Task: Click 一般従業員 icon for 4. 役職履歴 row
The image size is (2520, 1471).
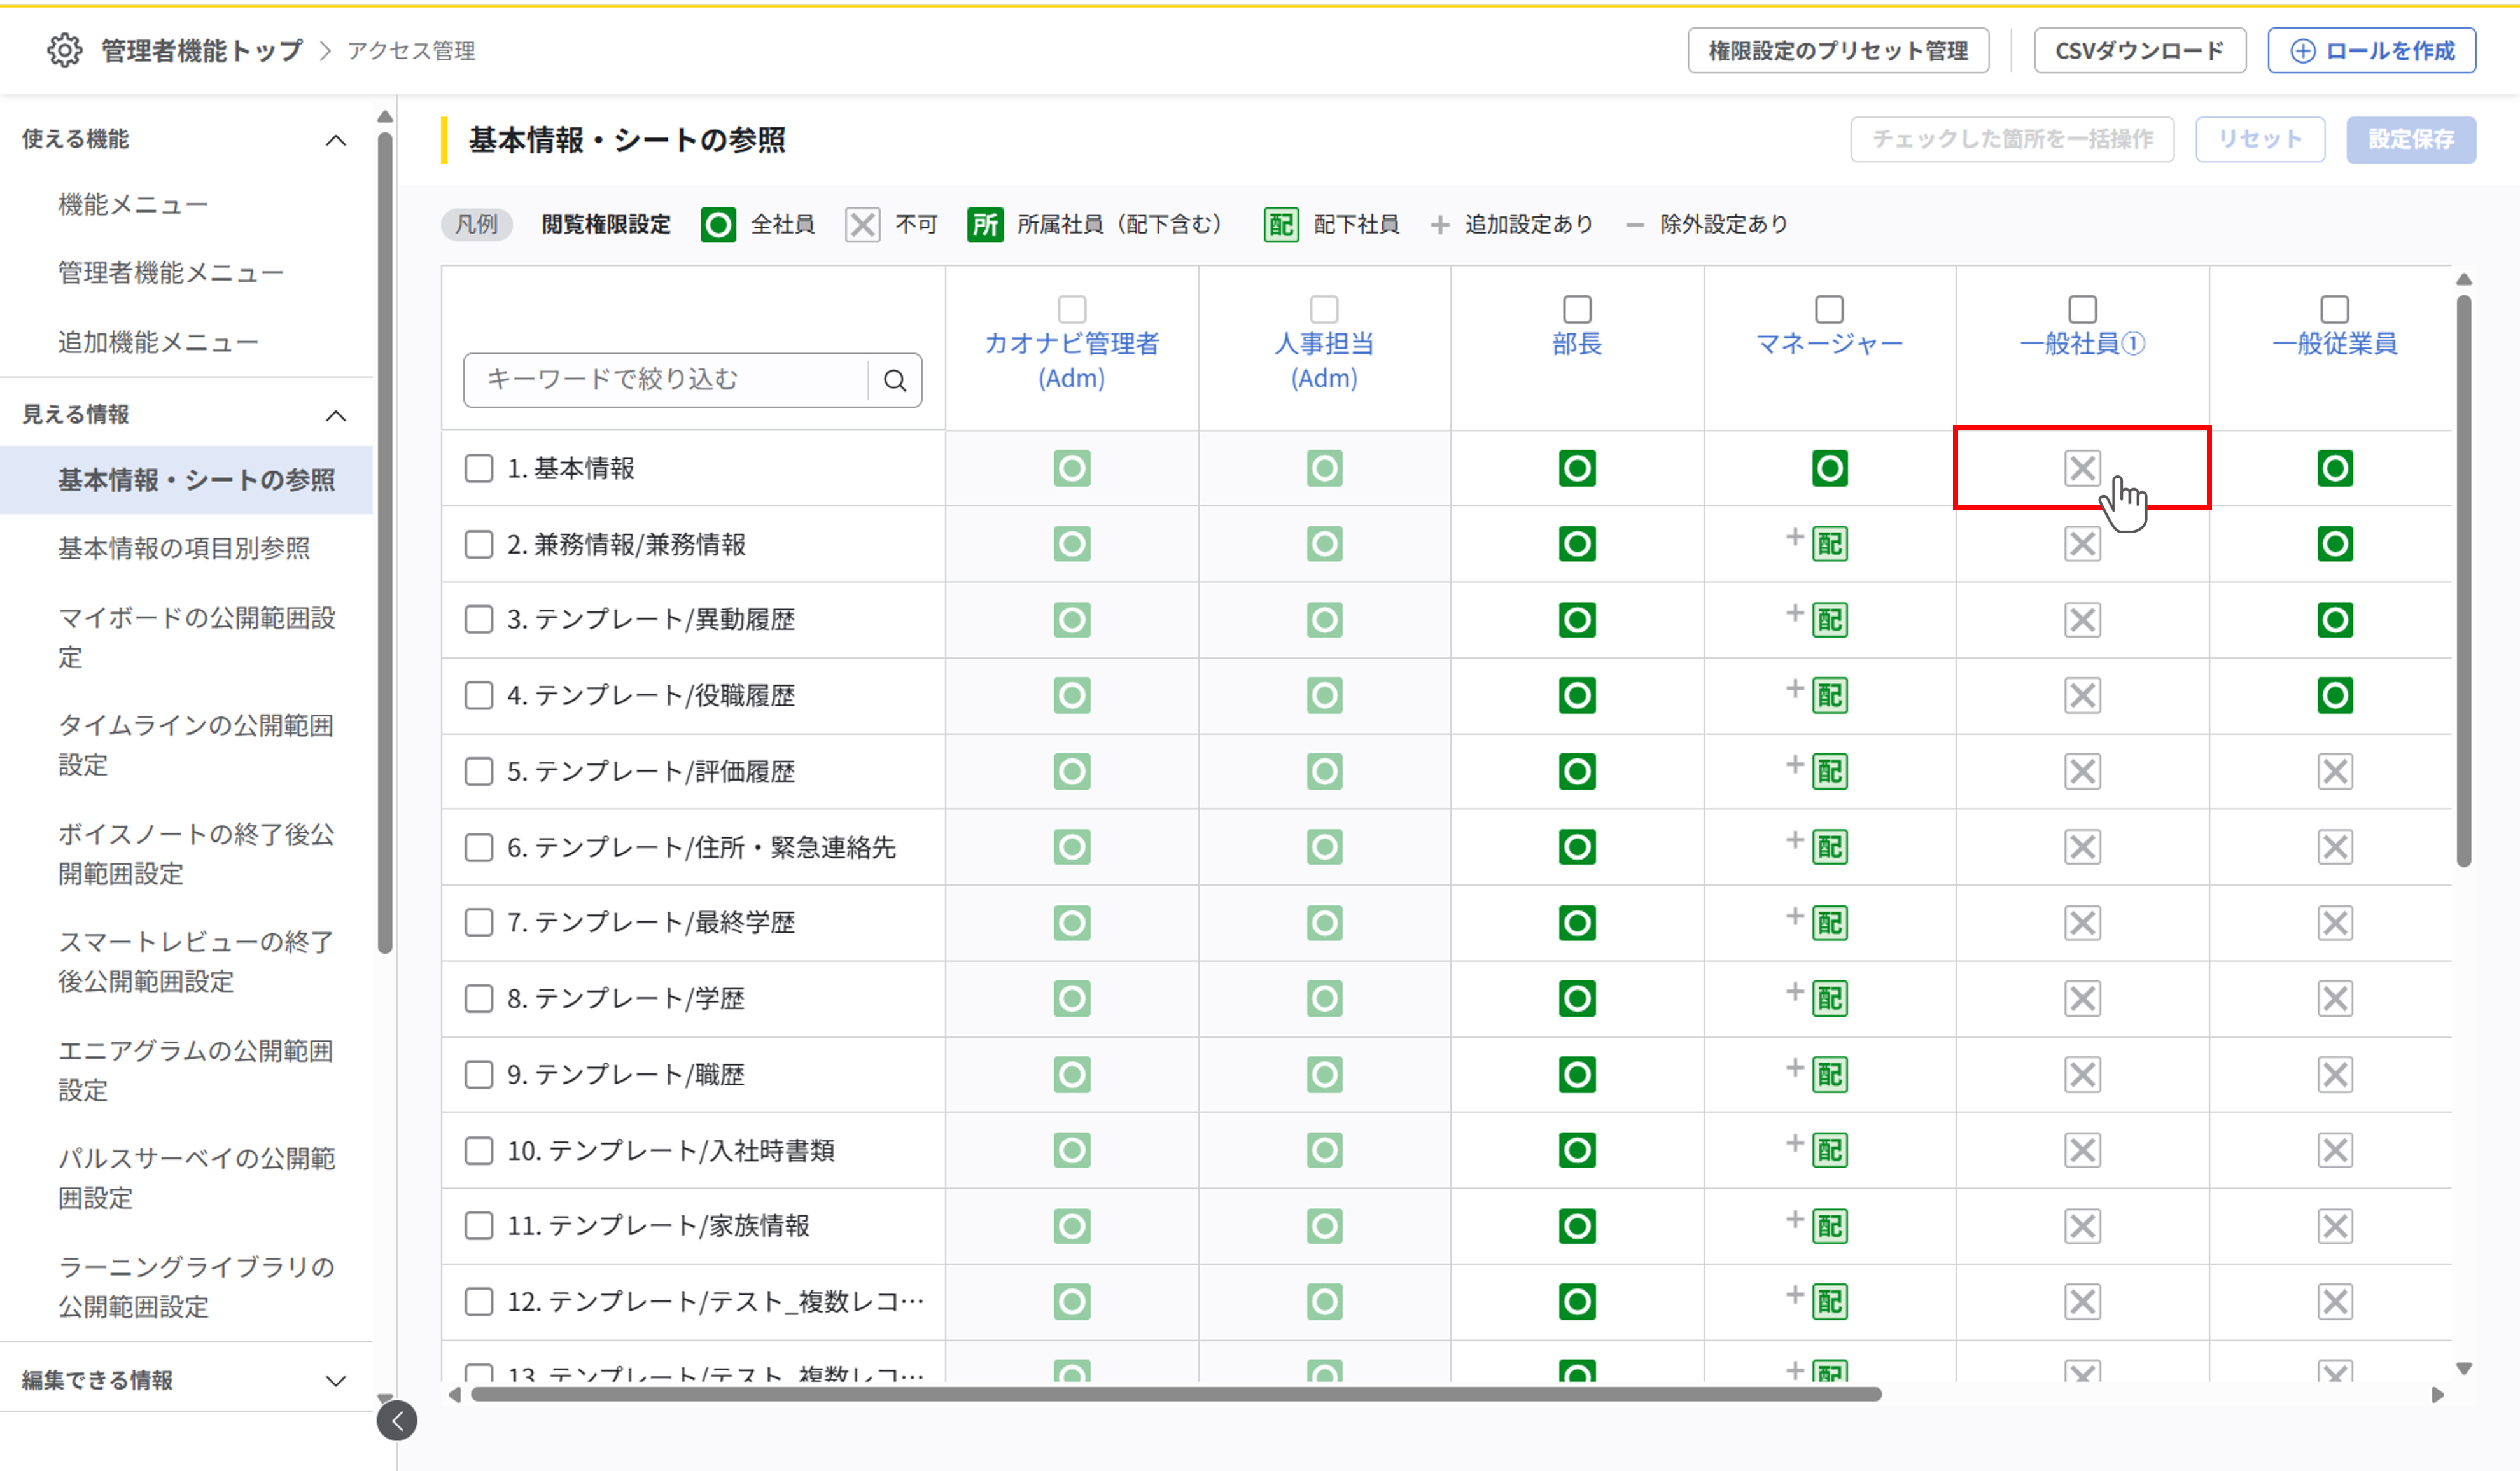Action: (2335, 695)
